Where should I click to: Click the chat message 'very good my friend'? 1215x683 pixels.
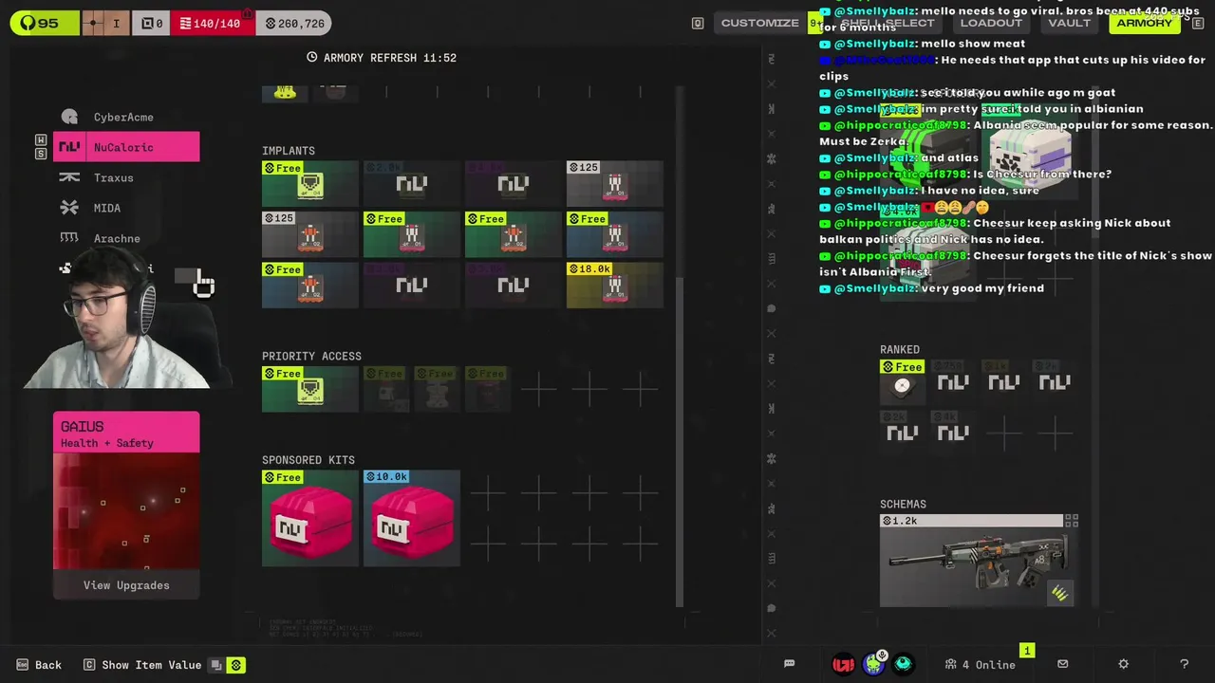click(982, 288)
